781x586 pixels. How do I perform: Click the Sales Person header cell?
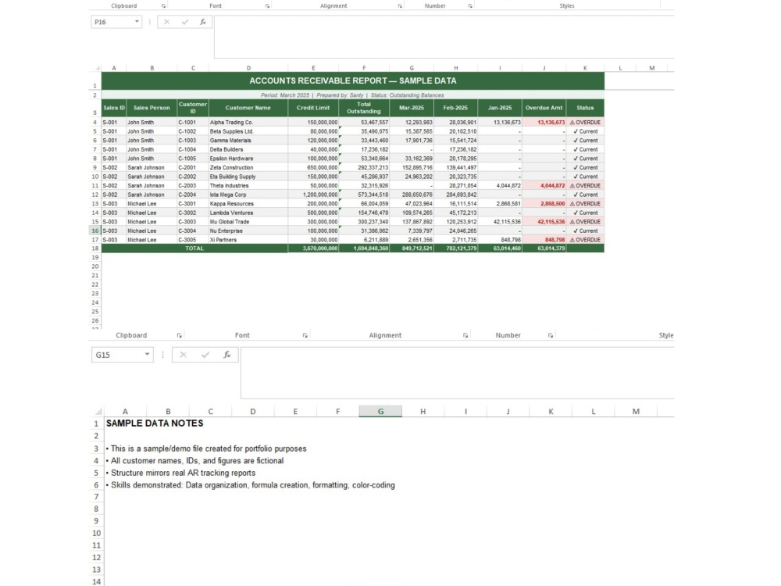click(152, 108)
